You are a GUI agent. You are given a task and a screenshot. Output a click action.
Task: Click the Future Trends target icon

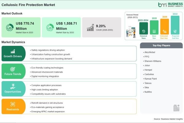tap(13, 69)
